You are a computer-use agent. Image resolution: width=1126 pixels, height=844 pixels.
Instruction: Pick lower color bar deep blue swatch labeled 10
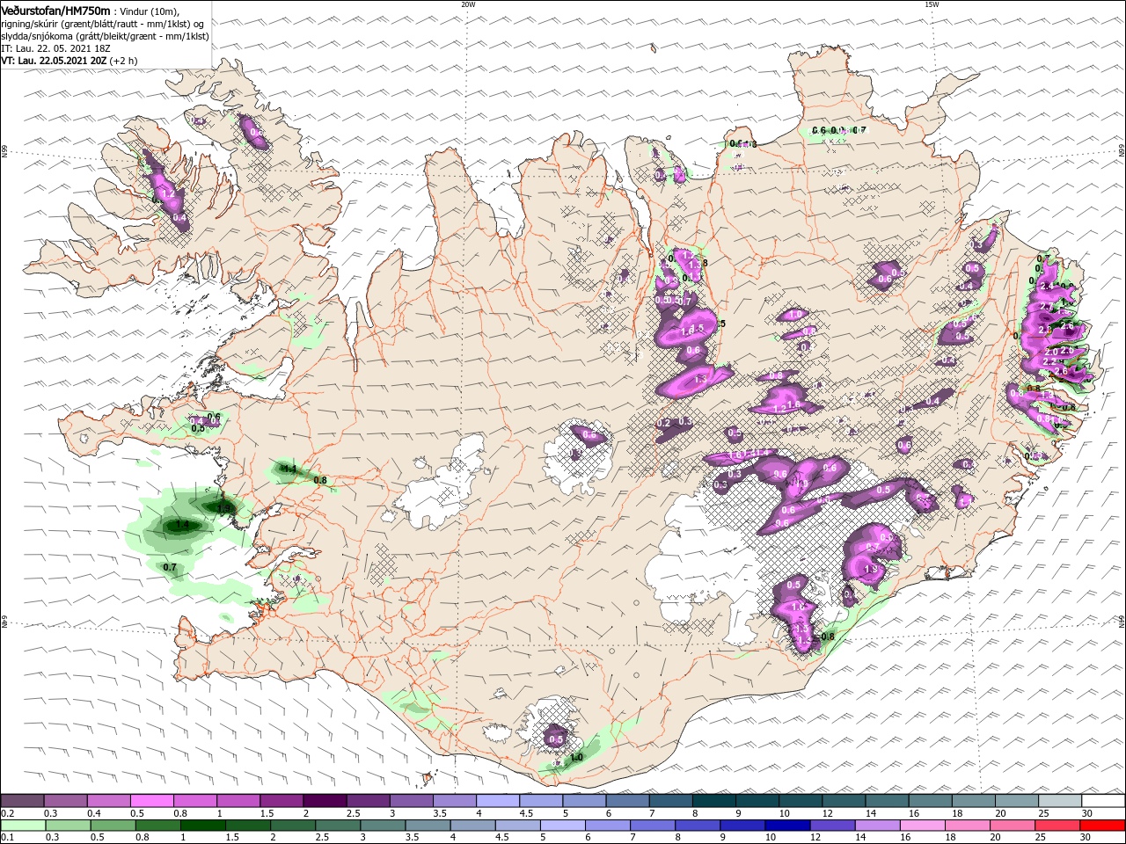[x=787, y=826]
